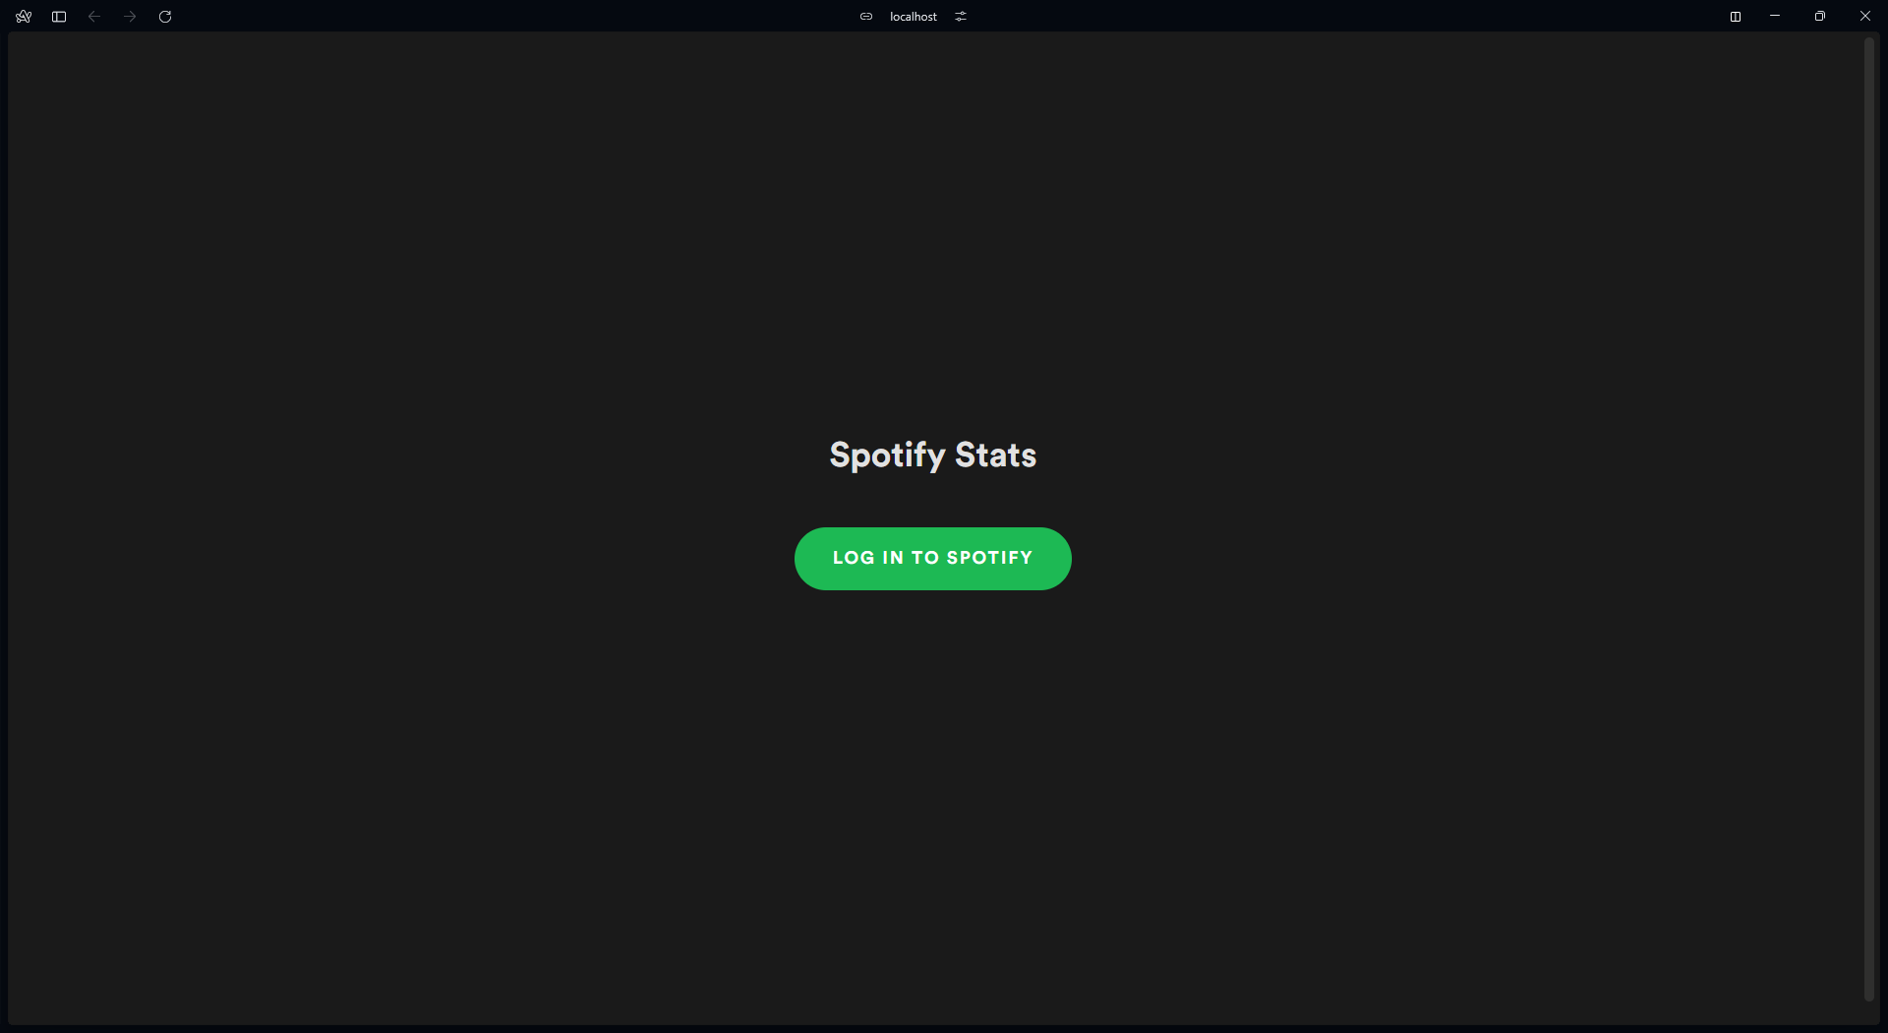Click the word SPOTIFY on the green button
This screenshot has height=1033, width=1888.
pyautogui.click(x=989, y=558)
